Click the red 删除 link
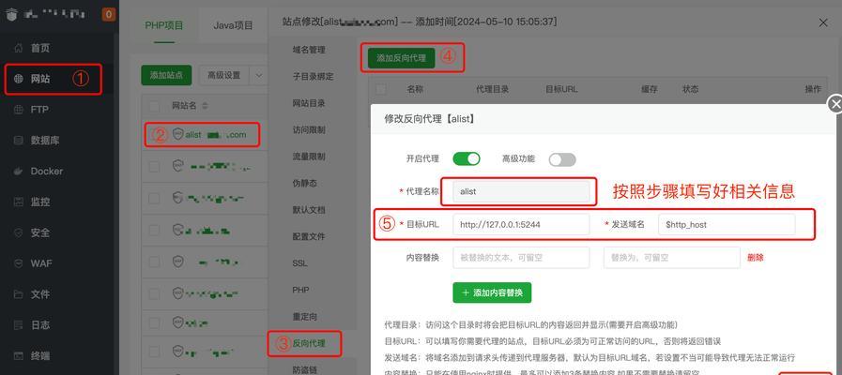842x375 pixels. (756, 258)
